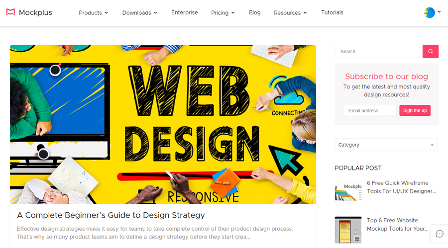This screenshot has height=248, width=448.
Task: Open the Tutorials menu item
Action: tap(332, 12)
